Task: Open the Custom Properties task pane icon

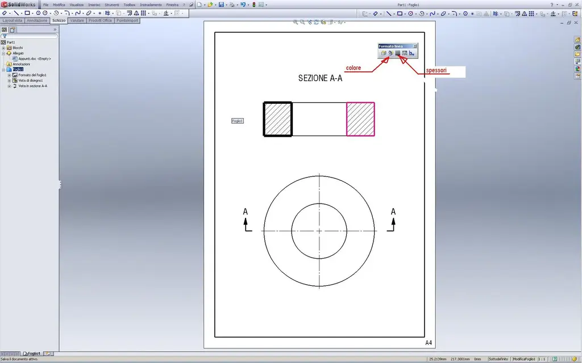Action: (577, 76)
